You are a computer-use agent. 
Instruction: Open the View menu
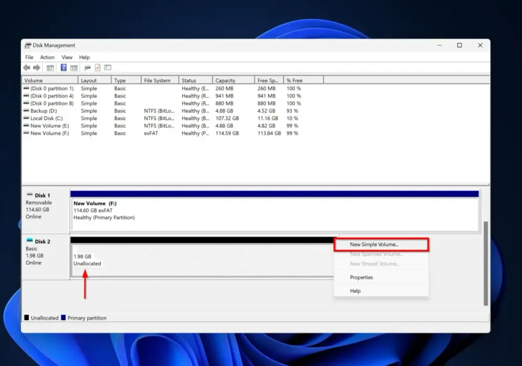pyautogui.click(x=67, y=58)
